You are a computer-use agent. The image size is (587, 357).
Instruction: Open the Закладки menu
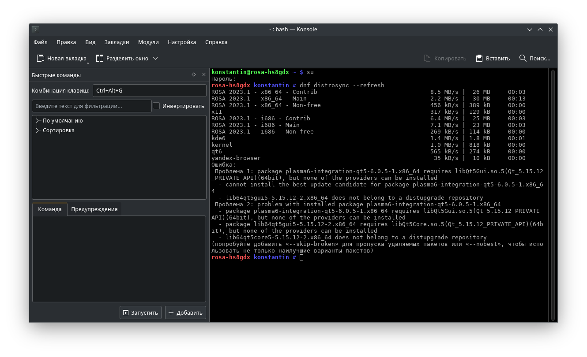(x=117, y=42)
